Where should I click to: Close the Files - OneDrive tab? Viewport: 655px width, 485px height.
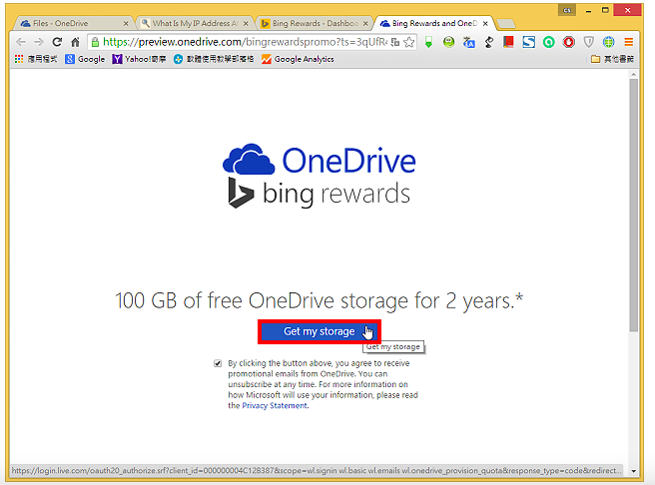click(x=126, y=24)
